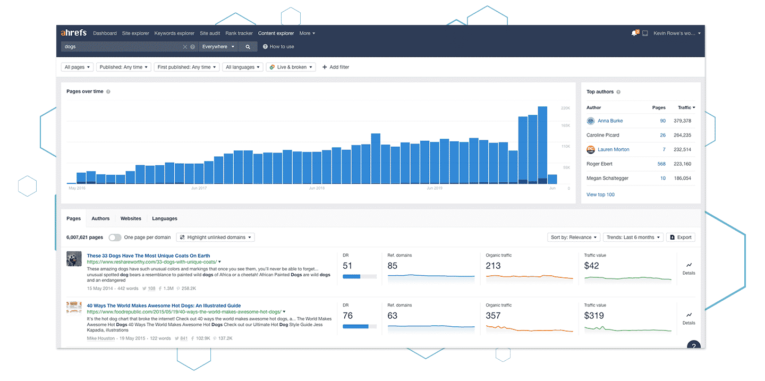Click Anna Burke pages count 90

pyautogui.click(x=663, y=121)
